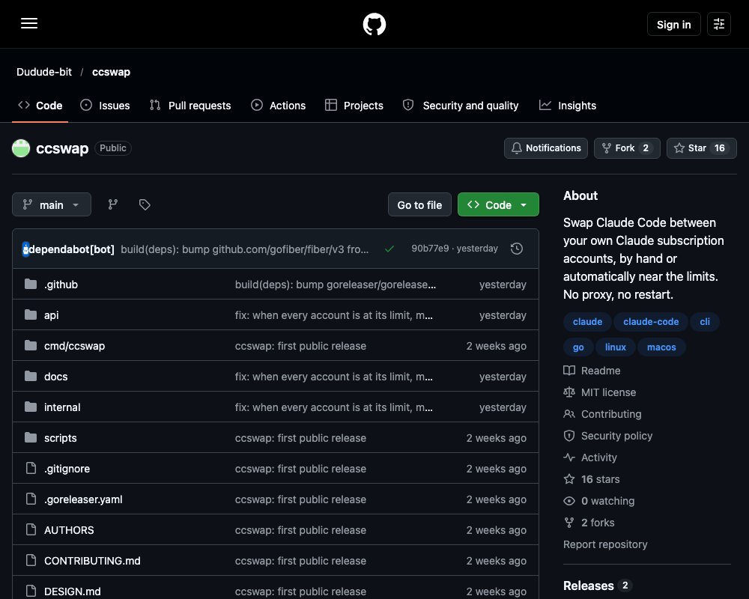View tags using the tag icon
Viewport: 749px width, 599px height.
coord(145,204)
